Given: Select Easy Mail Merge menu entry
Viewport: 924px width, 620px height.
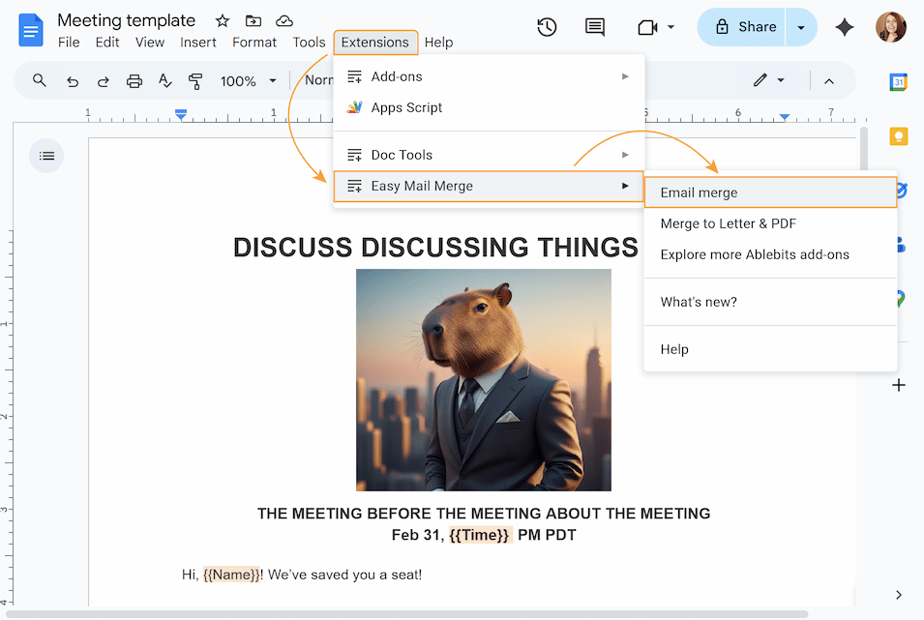Looking at the screenshot, I should pyautogui.click(x=488, y=187).
